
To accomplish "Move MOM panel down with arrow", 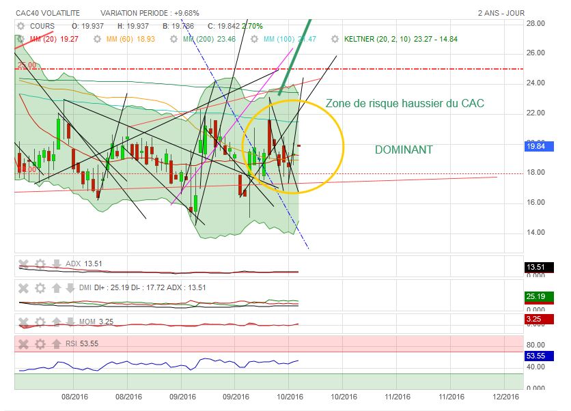I will (x=70, y=322).
